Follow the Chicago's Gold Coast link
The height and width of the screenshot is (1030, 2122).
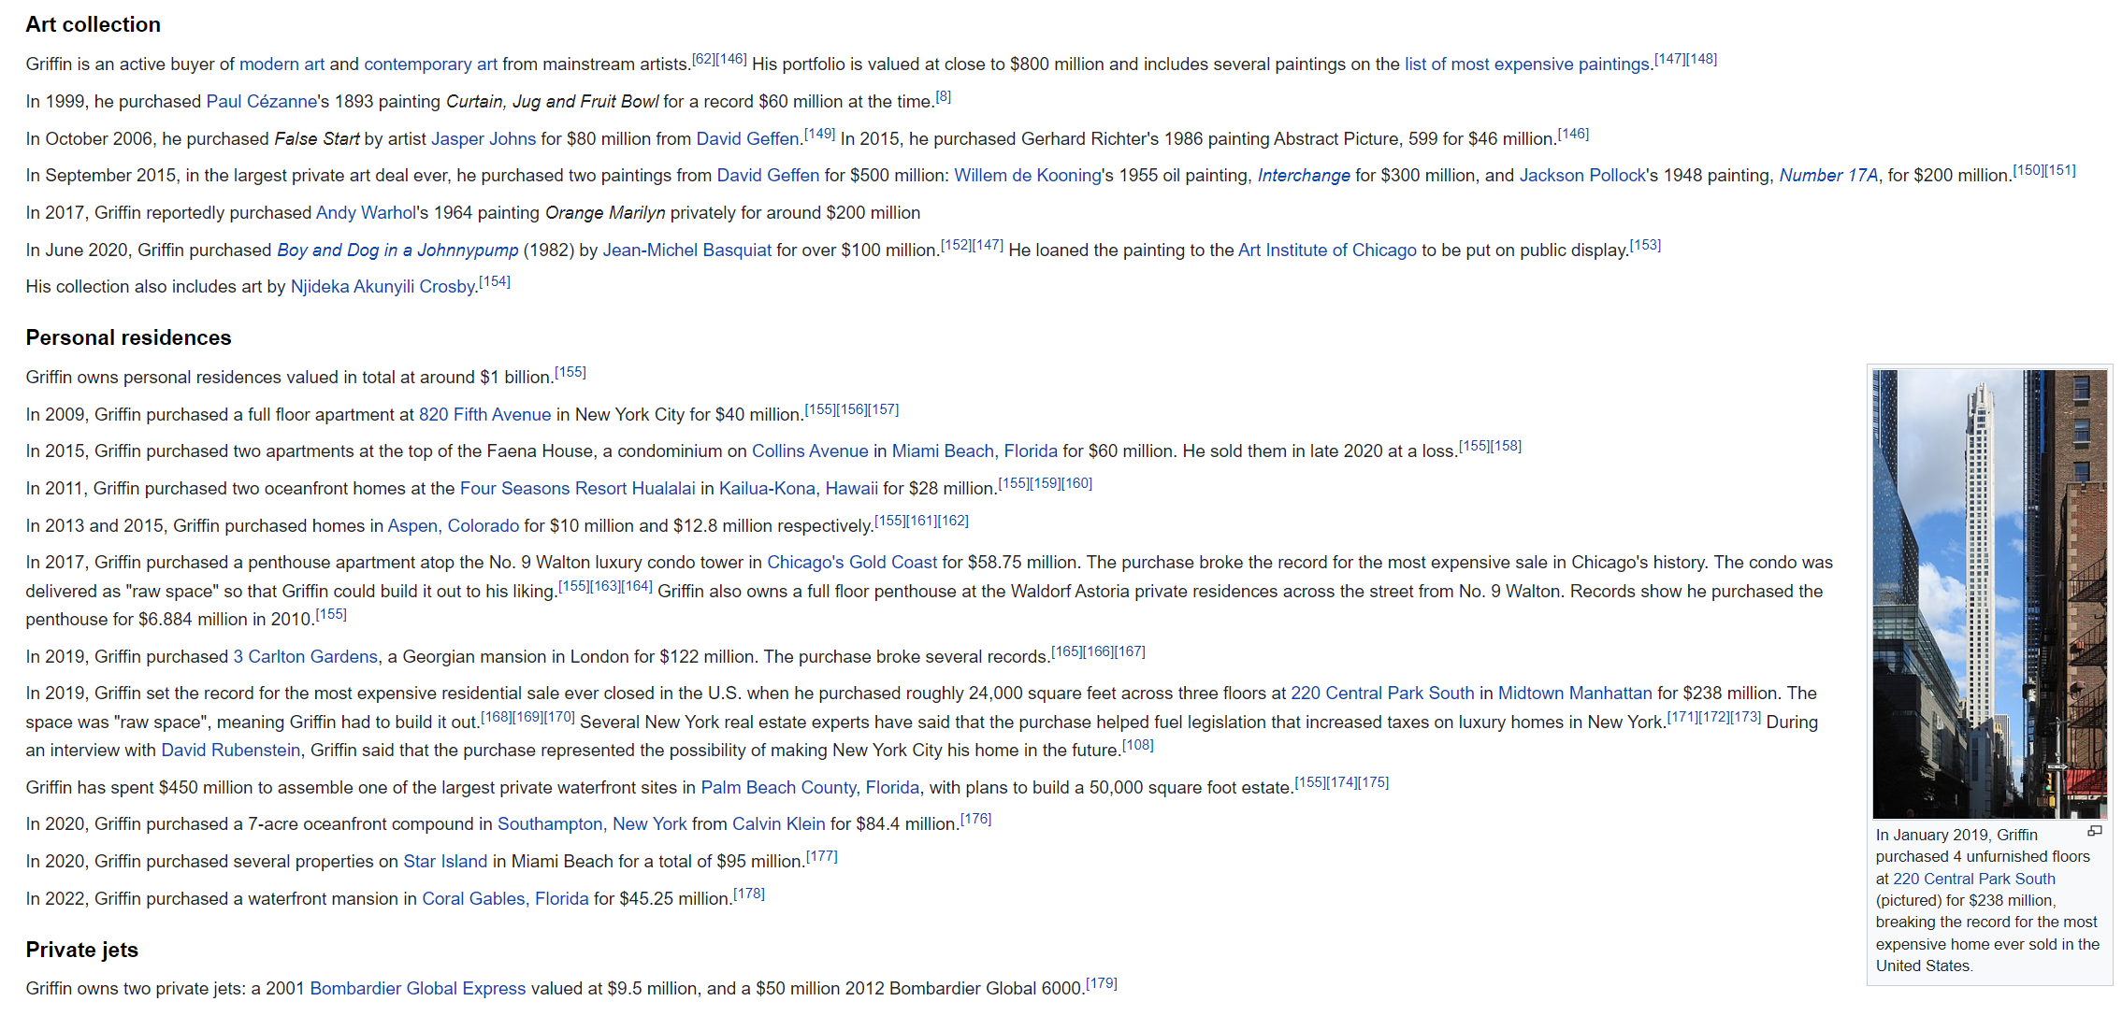(x=852, y=563)
